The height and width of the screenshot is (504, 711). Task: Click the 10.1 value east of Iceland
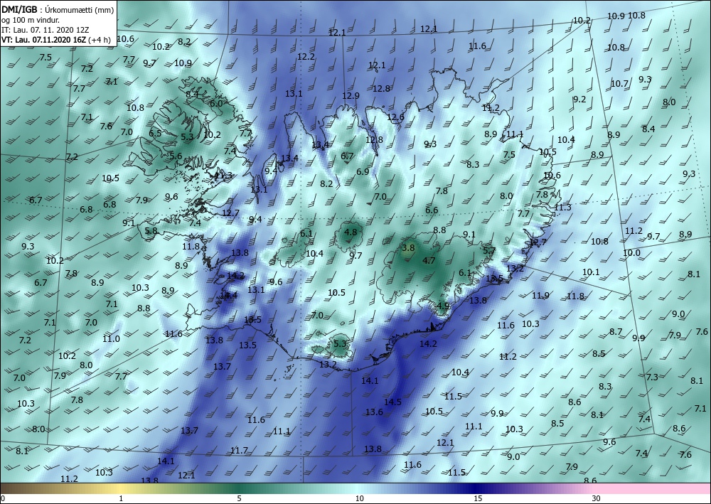tap(591, 272)
